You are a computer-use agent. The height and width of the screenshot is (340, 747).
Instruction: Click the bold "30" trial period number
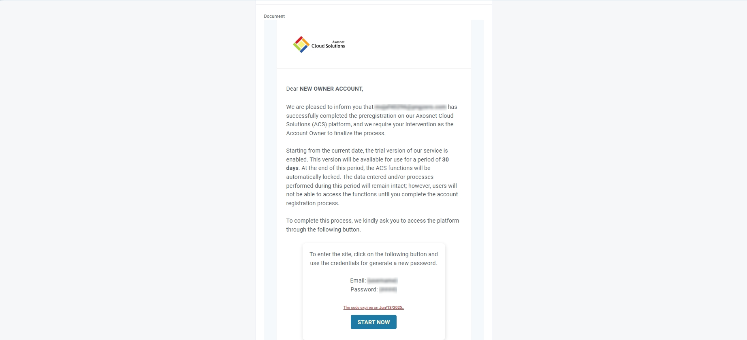coord(445,159)
